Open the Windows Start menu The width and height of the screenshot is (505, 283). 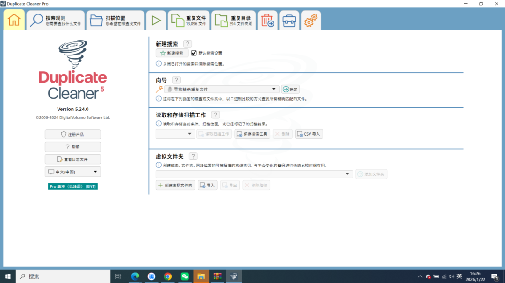coord(8,276)
